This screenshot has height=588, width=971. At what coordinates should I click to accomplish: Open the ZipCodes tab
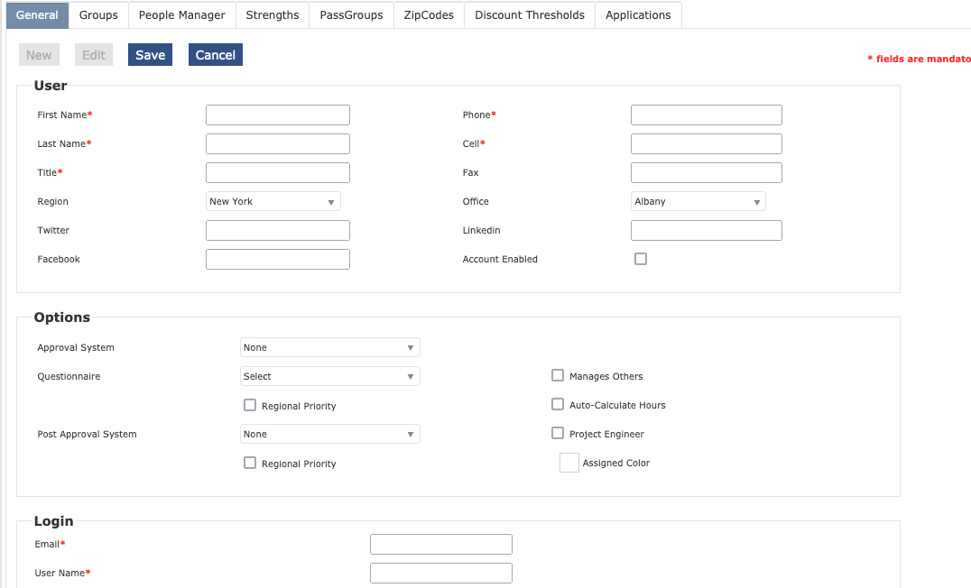click(429, 14)
